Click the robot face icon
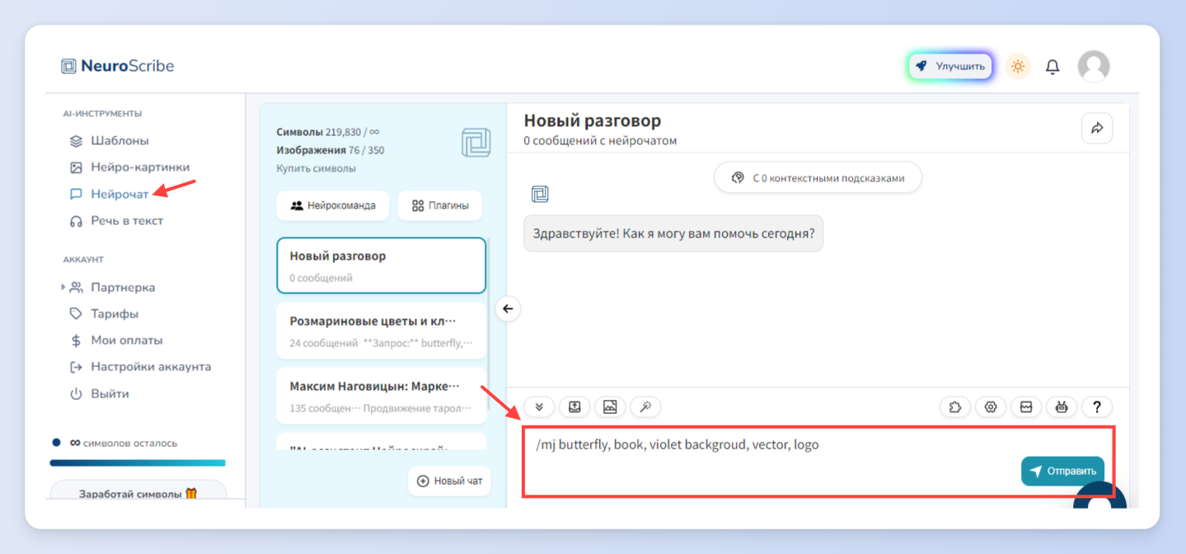The width and height of the screenshot is (1186, 554). pyautogui.click(x=1062, y=406)
